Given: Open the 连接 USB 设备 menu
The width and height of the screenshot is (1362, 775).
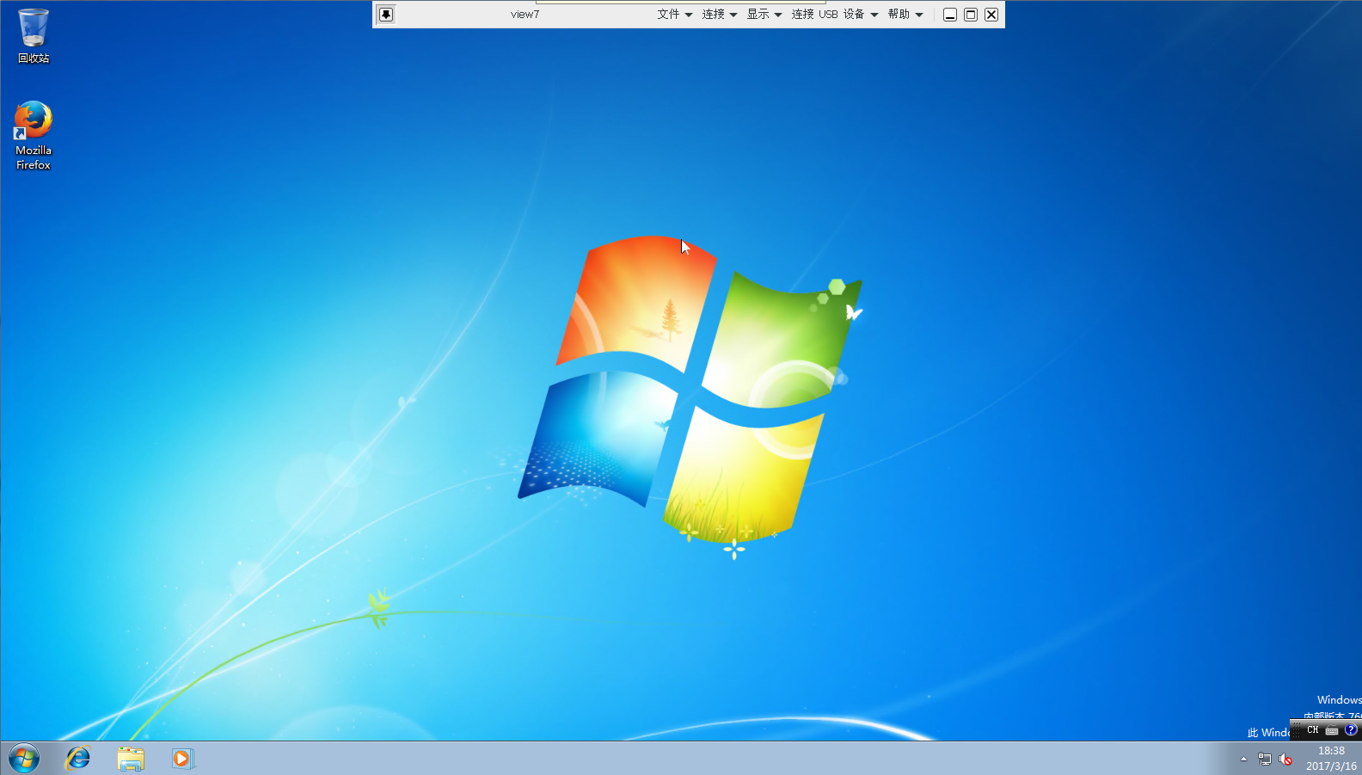Looking at the screenshot, I should point(835,15).
